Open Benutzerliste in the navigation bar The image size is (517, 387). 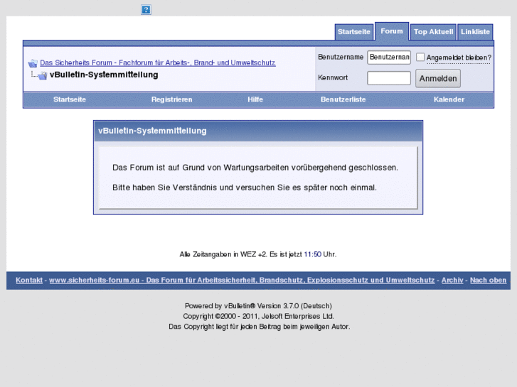[x=343, y=99]
